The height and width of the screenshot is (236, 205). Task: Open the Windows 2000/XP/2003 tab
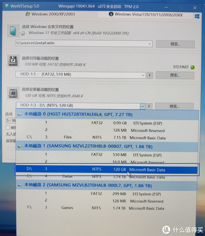click(x=50, y=14)
